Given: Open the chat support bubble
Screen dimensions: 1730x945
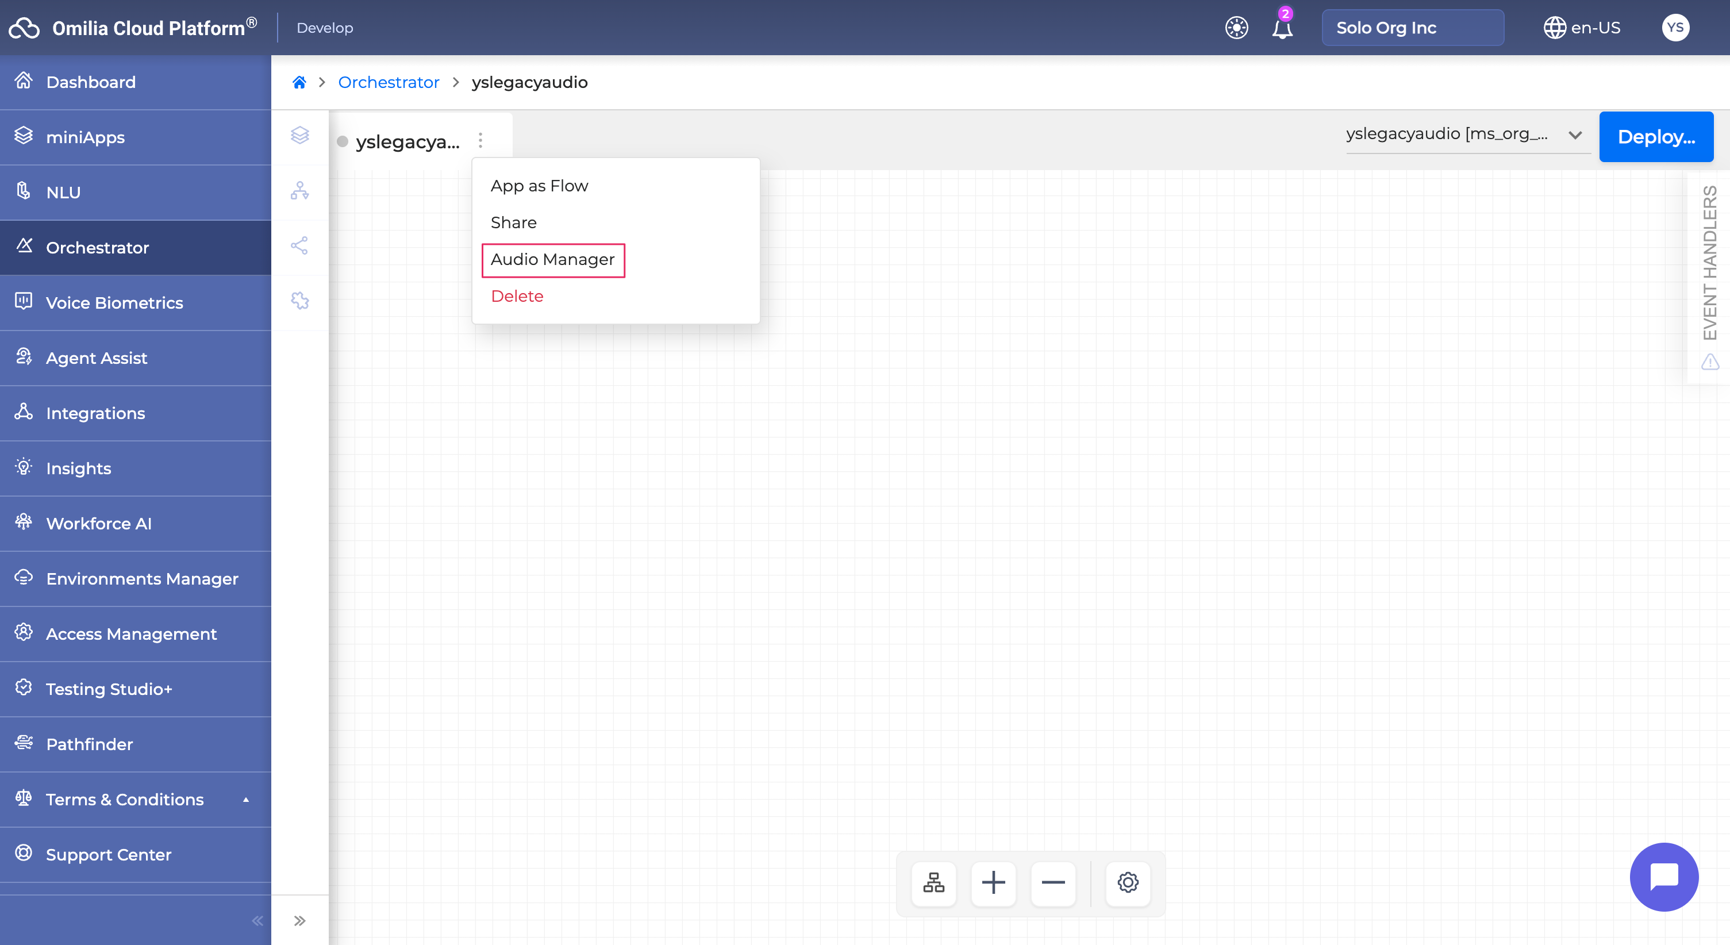Looking at the screenshot, I should click(1663, 877).
